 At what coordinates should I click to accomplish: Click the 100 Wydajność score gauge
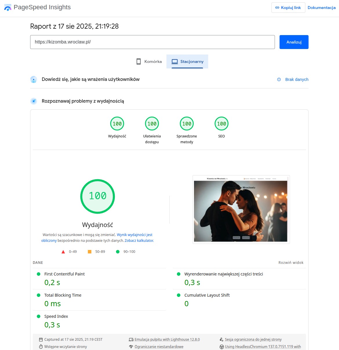(97, 196)
